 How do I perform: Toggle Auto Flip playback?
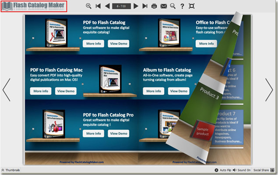pos(223,170)
